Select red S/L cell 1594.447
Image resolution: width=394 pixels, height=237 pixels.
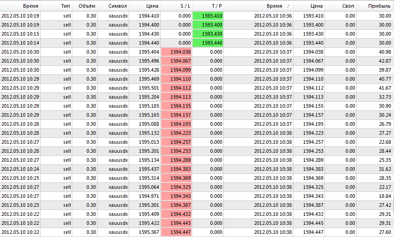[x=176, y=232]
